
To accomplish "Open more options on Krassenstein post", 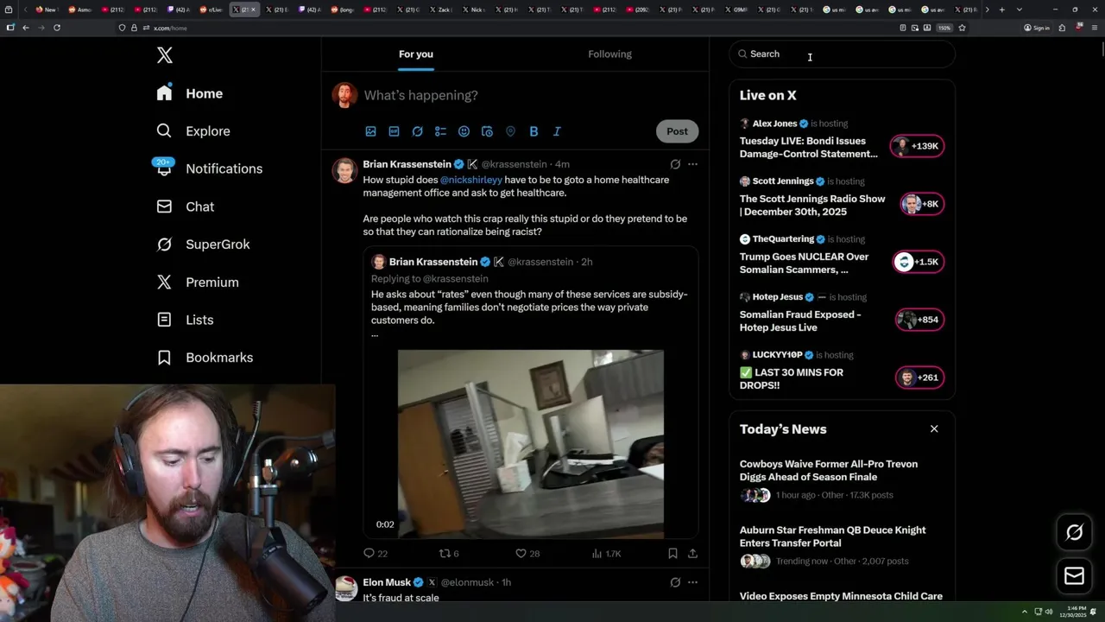I will [692, 164].
